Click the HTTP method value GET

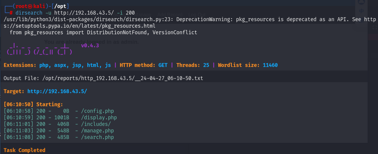pos(163,65)
